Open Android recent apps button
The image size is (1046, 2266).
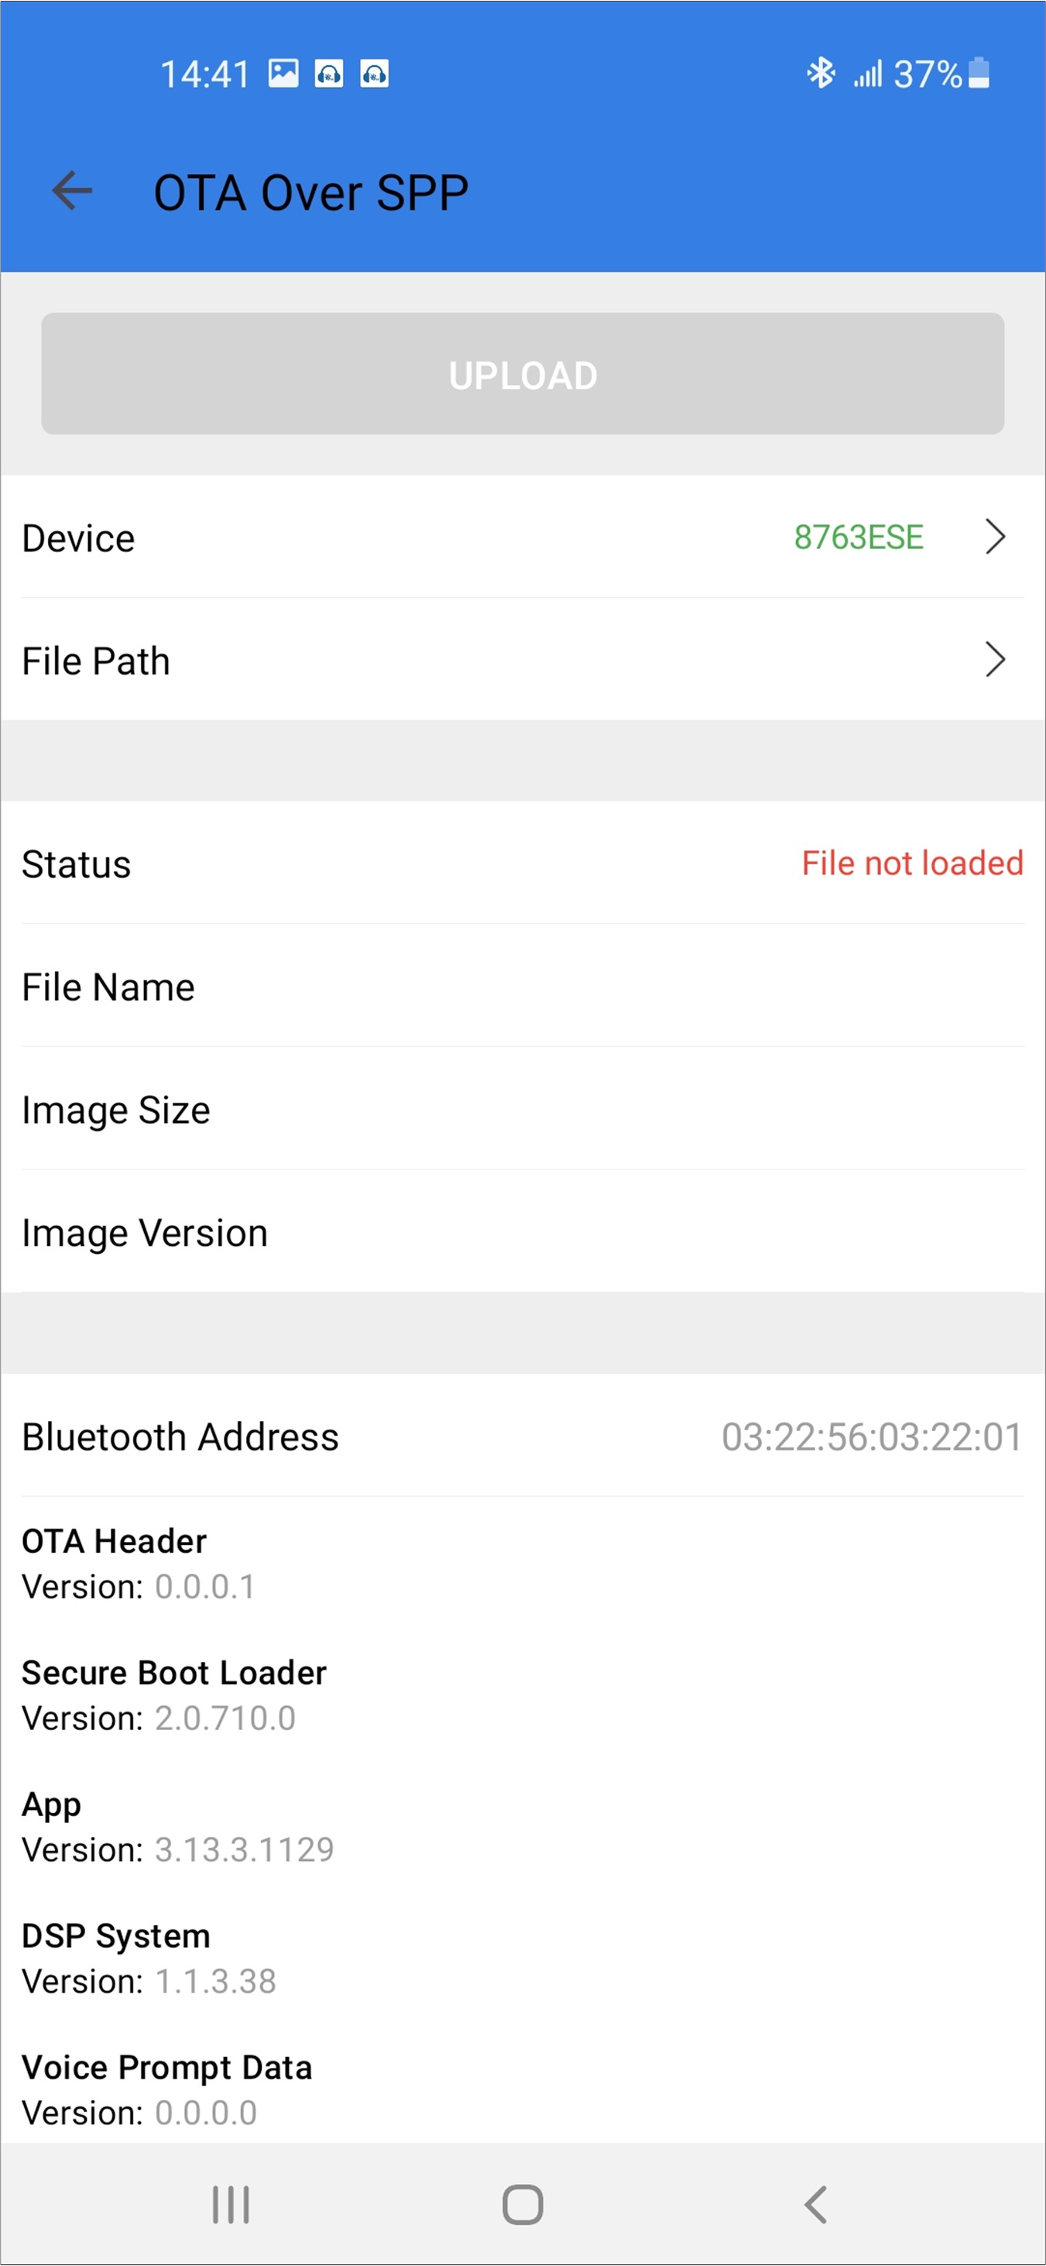tap(231, 2203)
